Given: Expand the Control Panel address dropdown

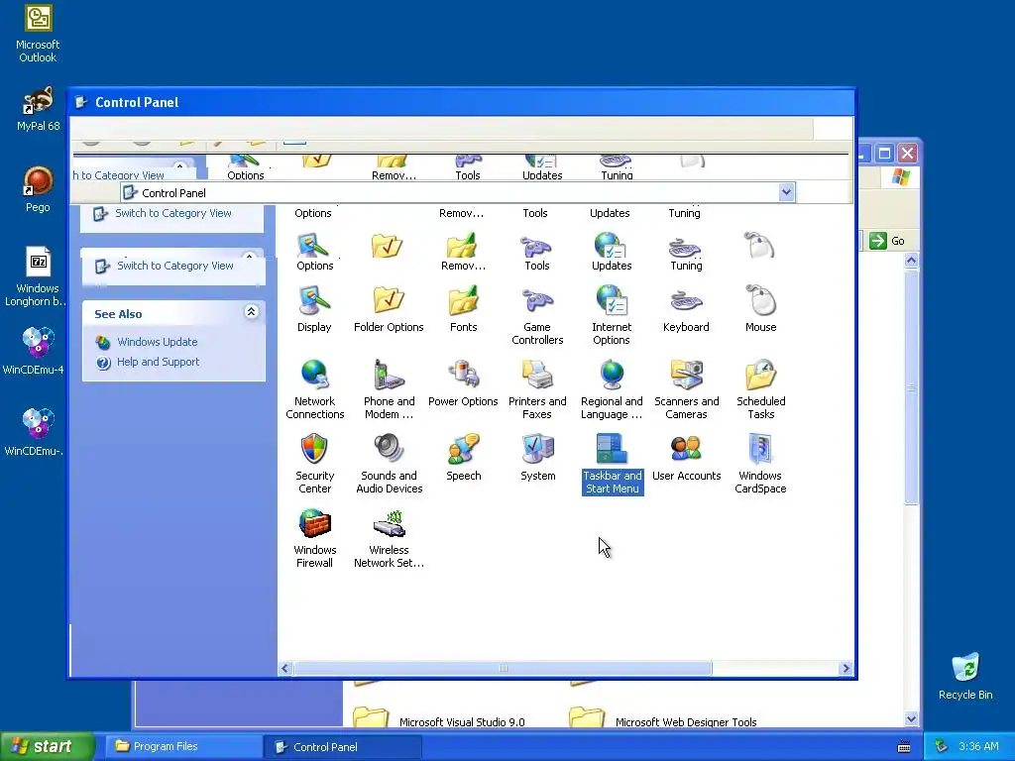Looking at the screenshot, I should (786, 192).
